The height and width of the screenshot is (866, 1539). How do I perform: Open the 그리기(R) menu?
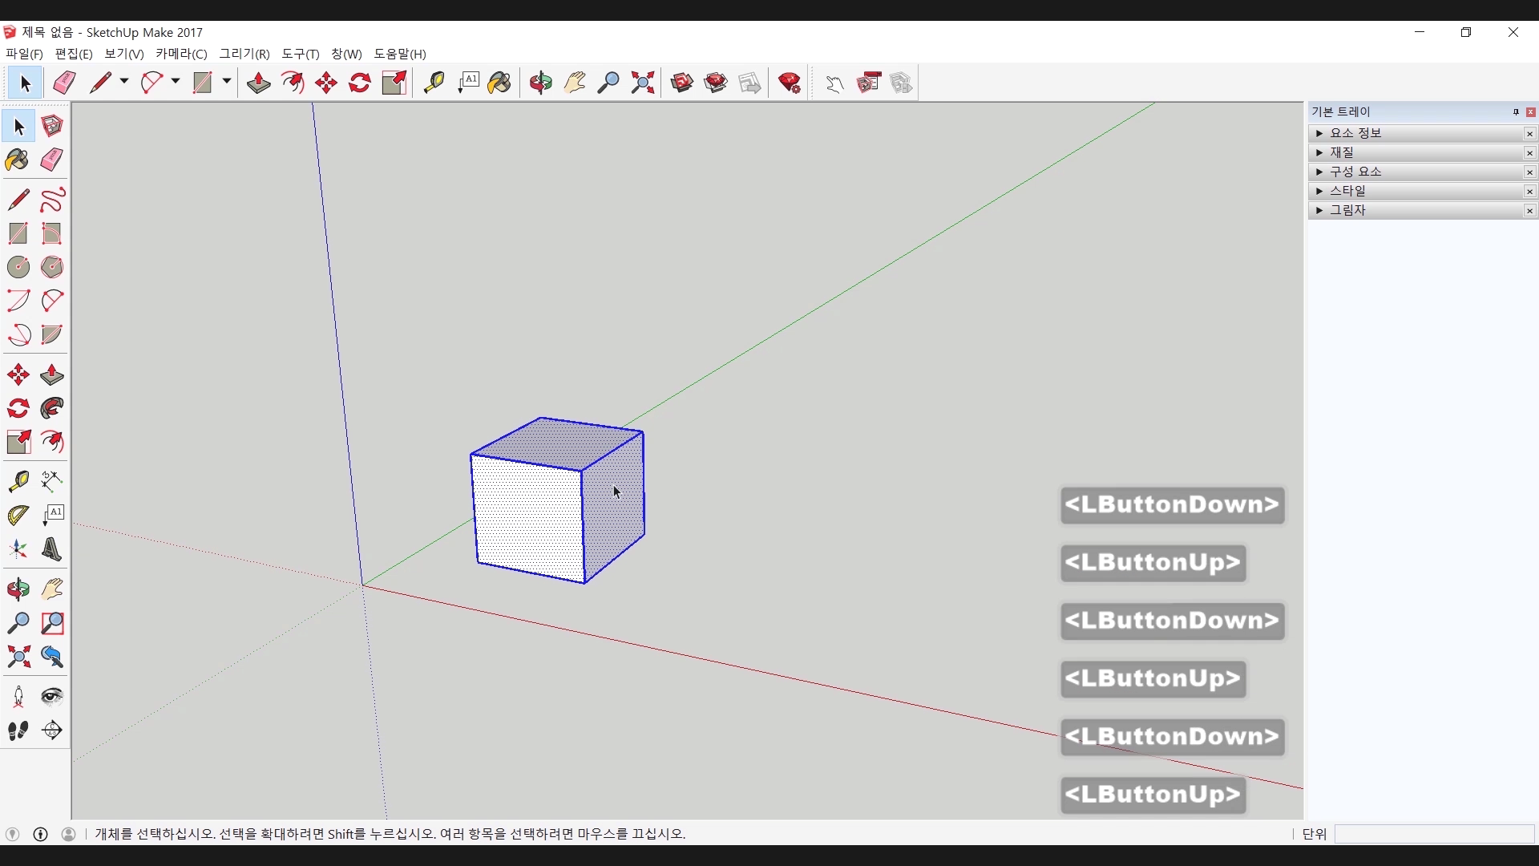(244, 54)
